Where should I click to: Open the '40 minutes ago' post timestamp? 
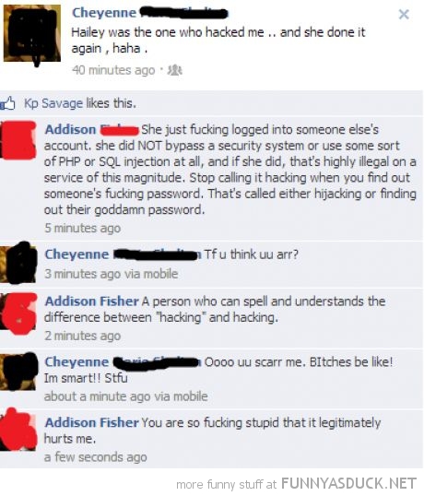113,70
